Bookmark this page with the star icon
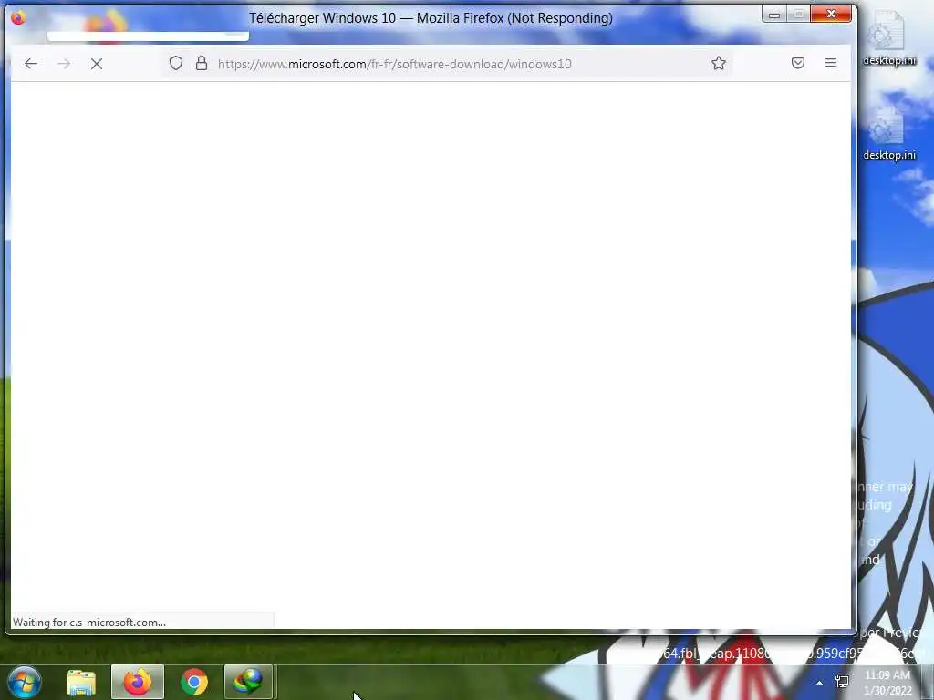 (719, 63)
